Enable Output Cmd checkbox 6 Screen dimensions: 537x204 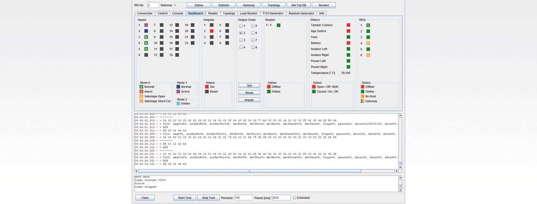[253, 33]
